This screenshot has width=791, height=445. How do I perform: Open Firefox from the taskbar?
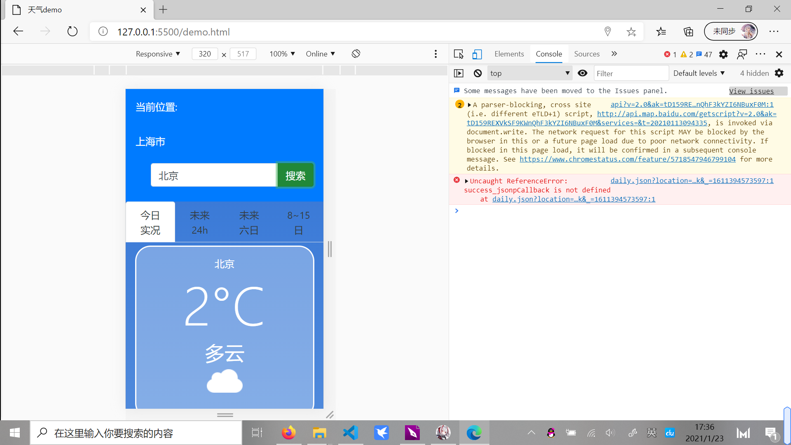click(288, 433)
